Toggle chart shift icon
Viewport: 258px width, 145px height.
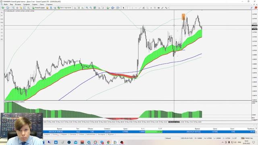pos(103,8)
